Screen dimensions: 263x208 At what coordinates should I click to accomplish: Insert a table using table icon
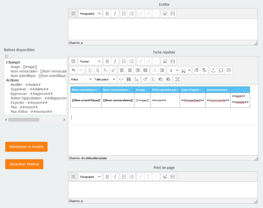(229, 70)
